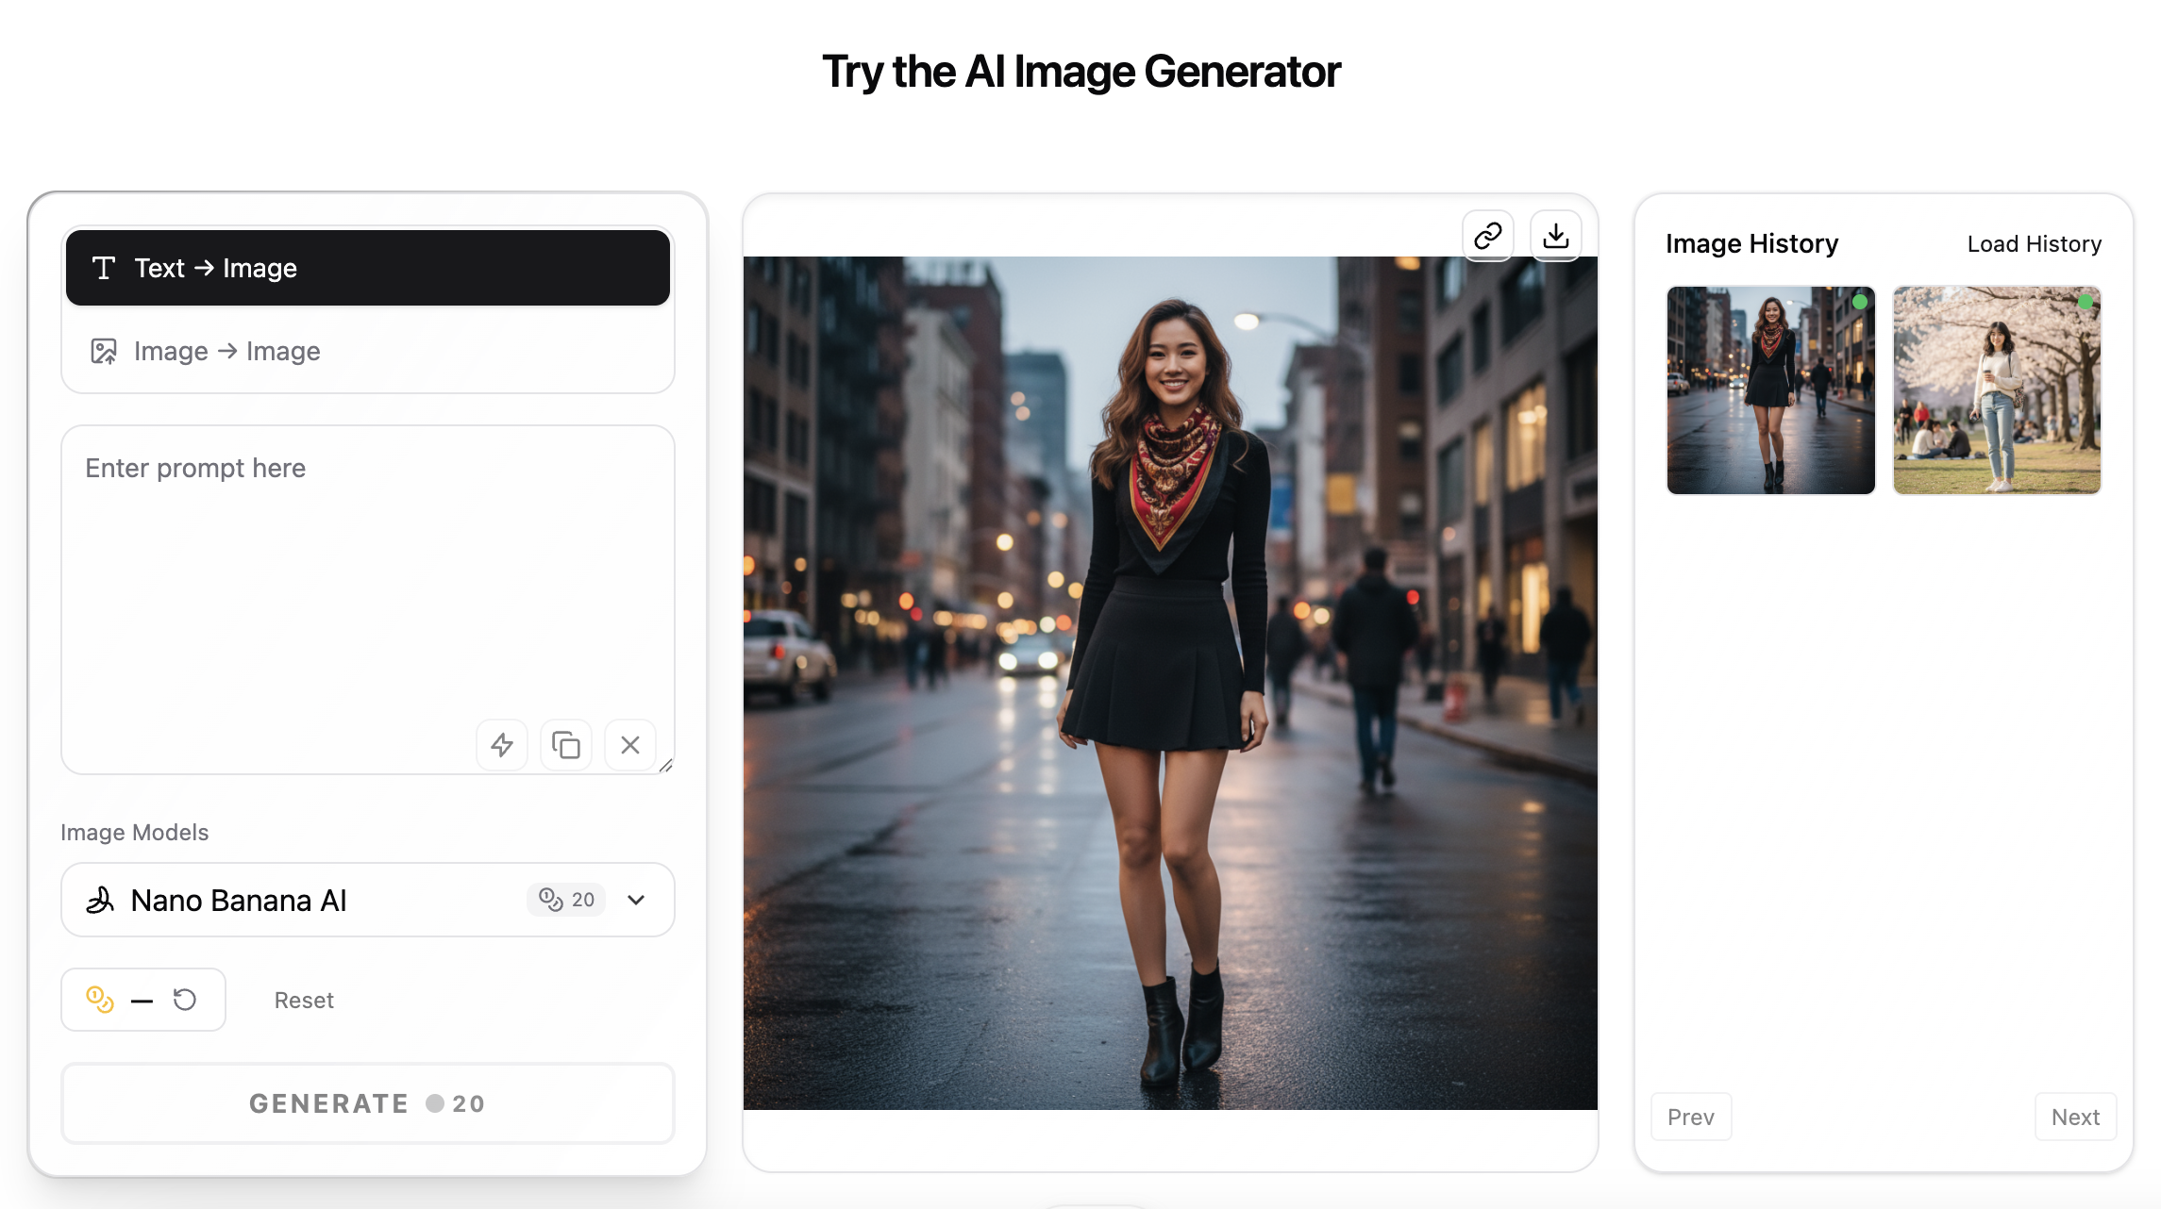Viewport: 2161px width, 1209px height.
Task: Click the copy link icon above image
Action: pos(1488,235)
